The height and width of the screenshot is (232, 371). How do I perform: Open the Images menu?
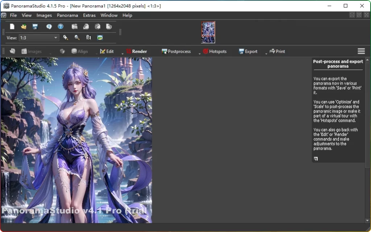pyautogui.click(x=44, y=15)
